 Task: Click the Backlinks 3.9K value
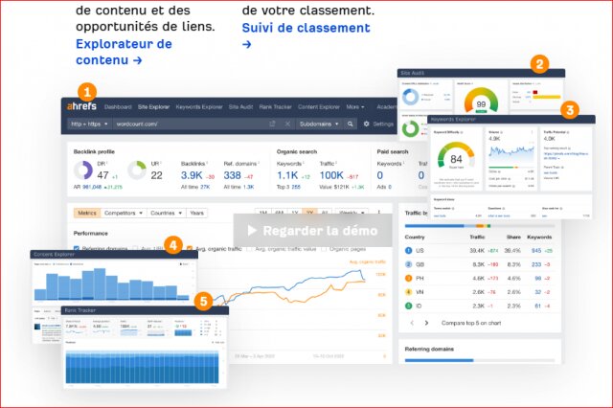(192, 175)
